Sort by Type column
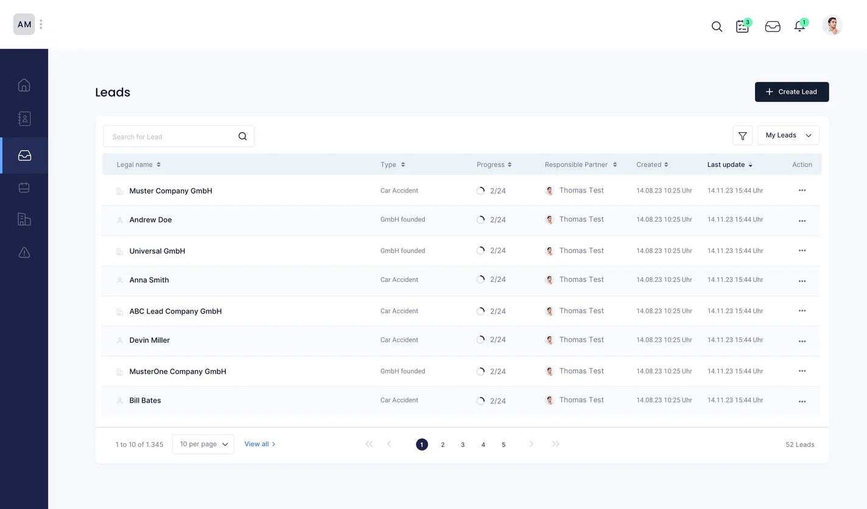Screen dimensions: 867x509 tap(393, 164)
